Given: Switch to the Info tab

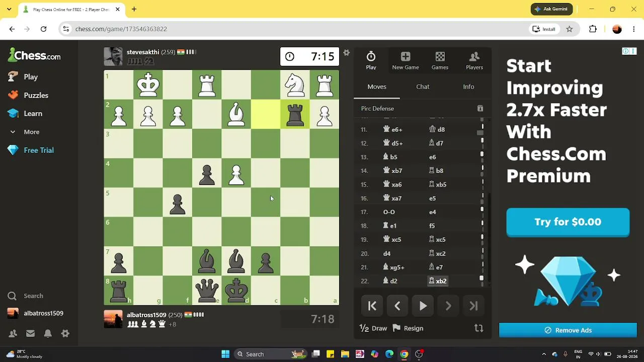Looking at the screenshot, I should 468,86.
